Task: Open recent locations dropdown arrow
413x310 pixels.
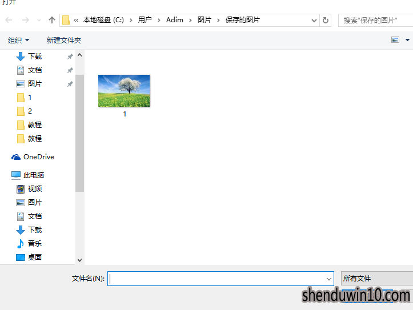Action: 39,20
